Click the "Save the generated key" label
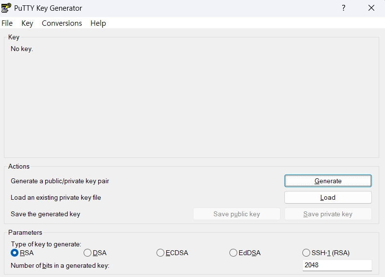The height and width of the screenshot is (277, 385). coord(45,214)
